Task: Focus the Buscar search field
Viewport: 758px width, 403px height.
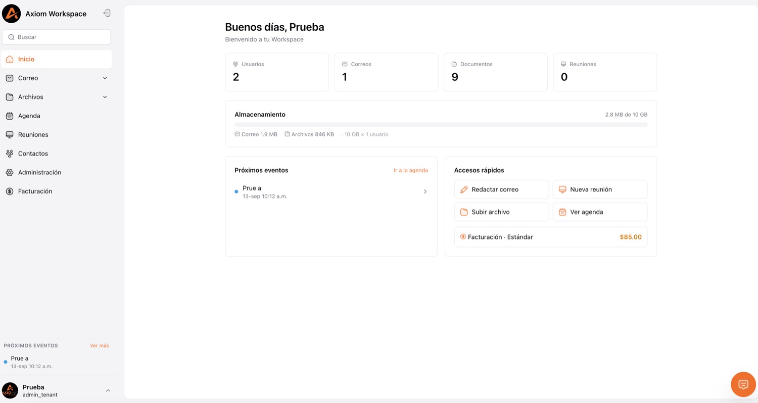Action: (57, 37)
